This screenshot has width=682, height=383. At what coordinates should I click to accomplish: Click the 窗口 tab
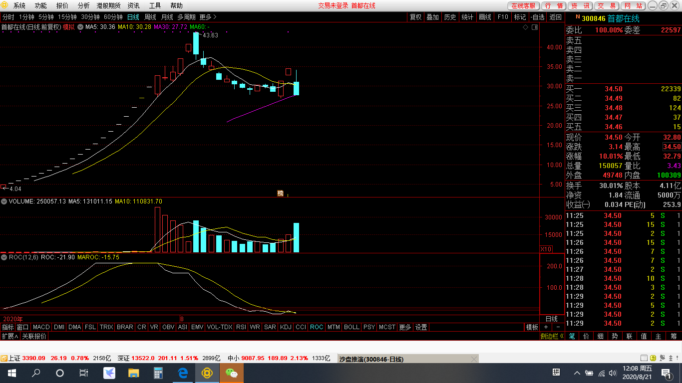(x=22, y=327)
